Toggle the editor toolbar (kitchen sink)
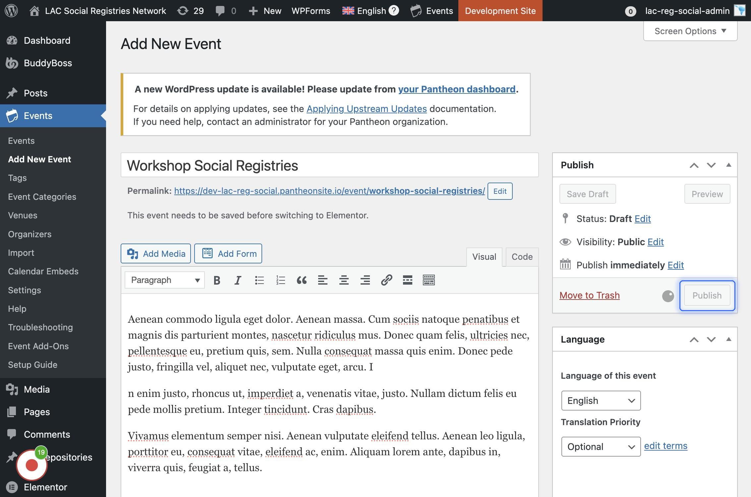The height and width of the screenshot is (497, 751). click(429, 280)
